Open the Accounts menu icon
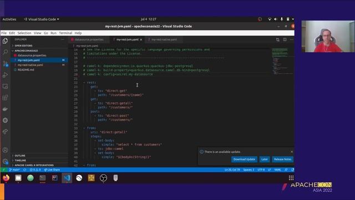355x200 pixels. coord(5,150)
